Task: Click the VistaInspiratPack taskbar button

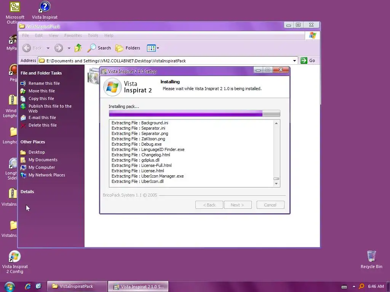Action: click(77, 286)
